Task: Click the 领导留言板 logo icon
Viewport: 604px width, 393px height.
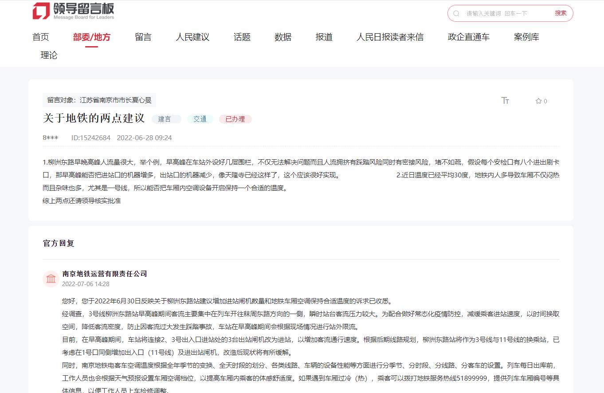Action: 41,11
